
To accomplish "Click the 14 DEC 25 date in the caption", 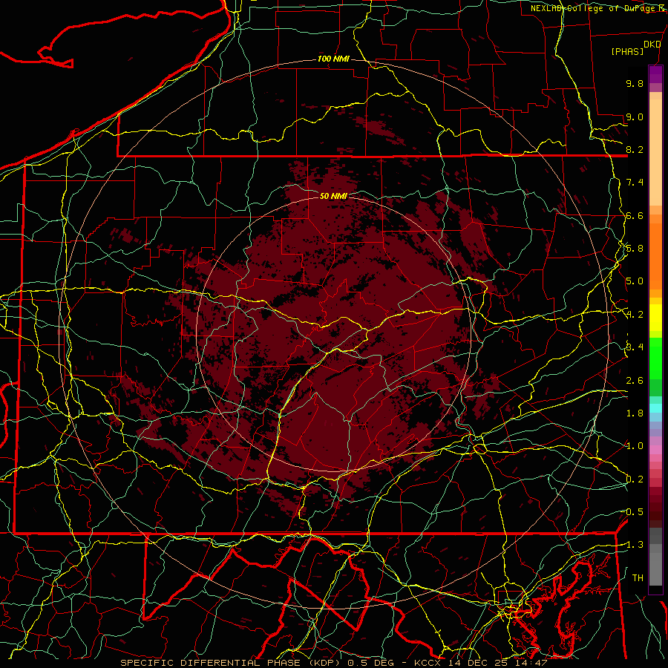I will pyautogui.click(x=477, y=663).
